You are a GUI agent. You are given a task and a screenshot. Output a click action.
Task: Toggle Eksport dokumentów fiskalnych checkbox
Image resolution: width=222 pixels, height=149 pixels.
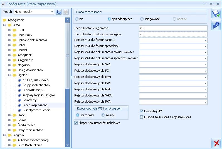(76, 123)
